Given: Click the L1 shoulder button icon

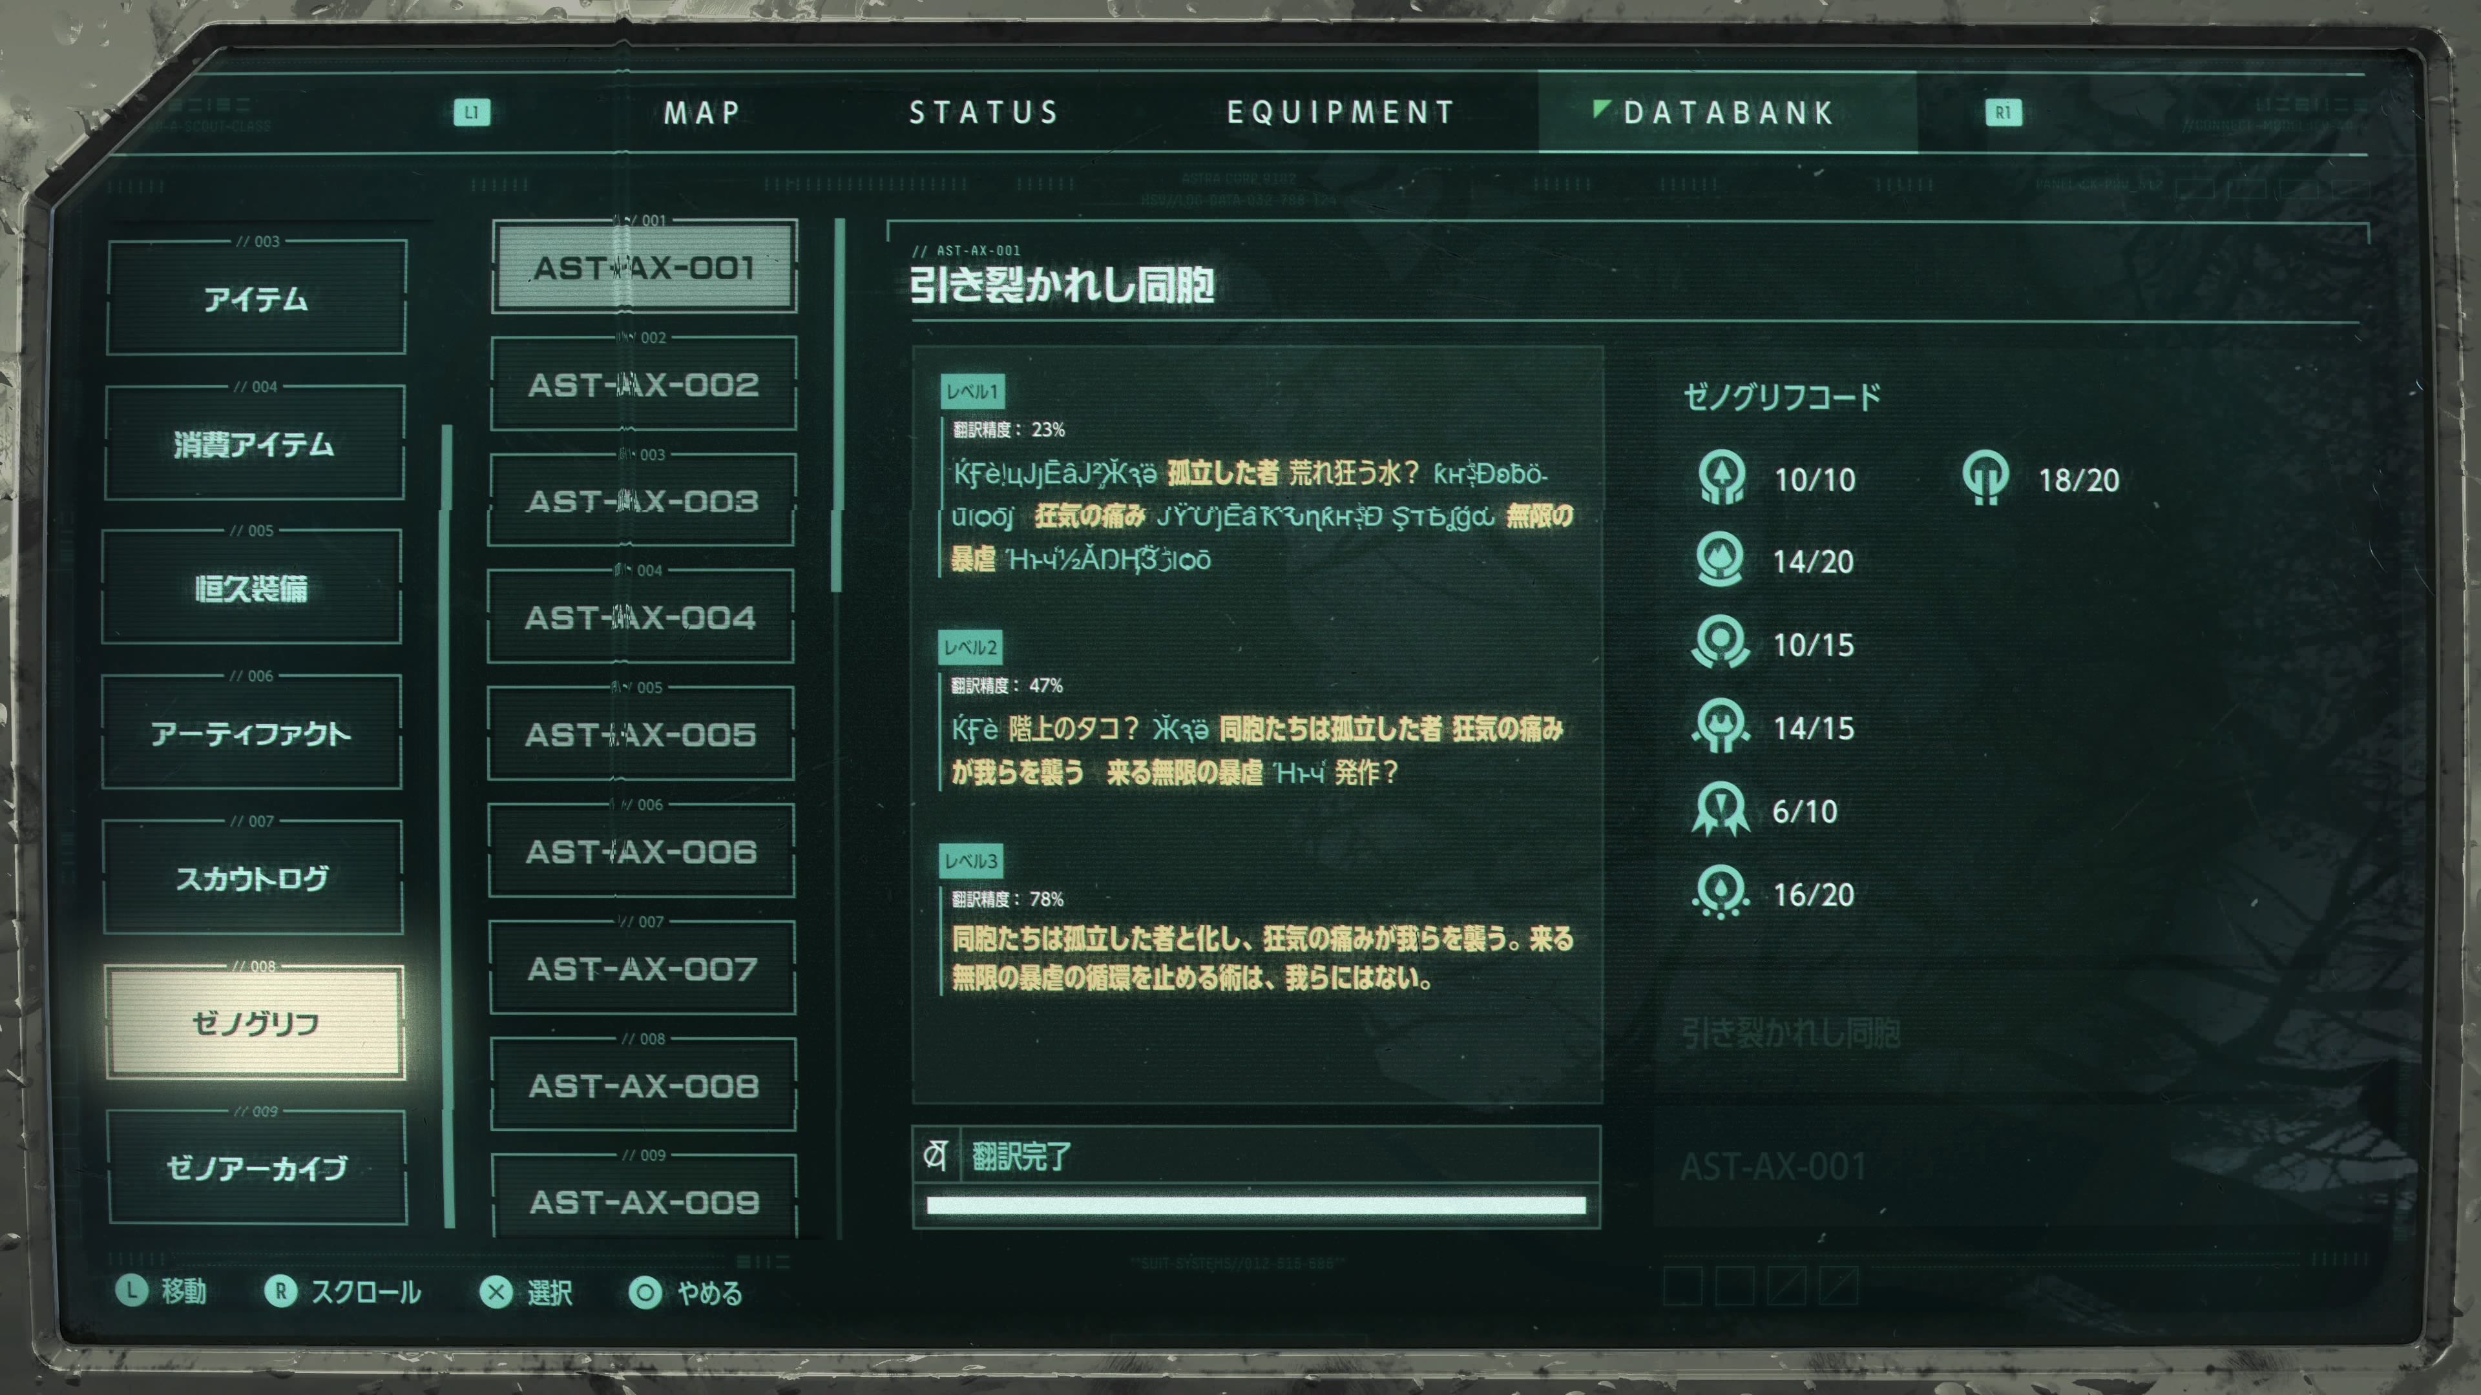Looking at the screenshot, I should (x=471, y=112).
